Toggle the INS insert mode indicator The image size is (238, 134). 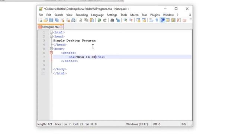pos(184,124)
